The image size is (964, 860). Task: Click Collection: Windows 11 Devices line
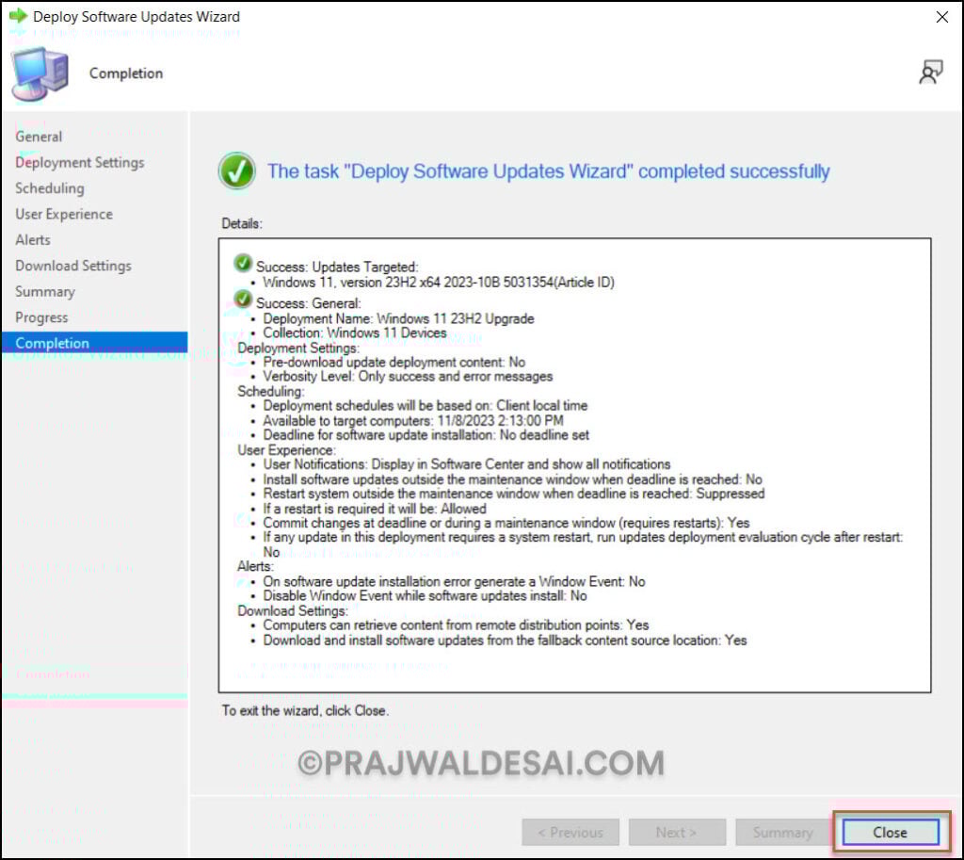(355, 333)
